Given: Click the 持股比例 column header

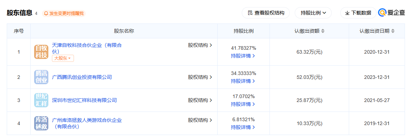Looking at the screenshot, I should click(244, 31).
